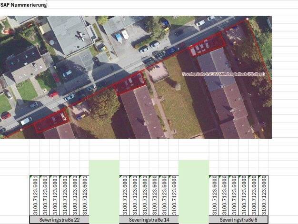The height and width of the screenshot is (224, 298).
Task: Click the Severingstraße 14 label cell
Action: pyautogui.click(x=149, y=220)
